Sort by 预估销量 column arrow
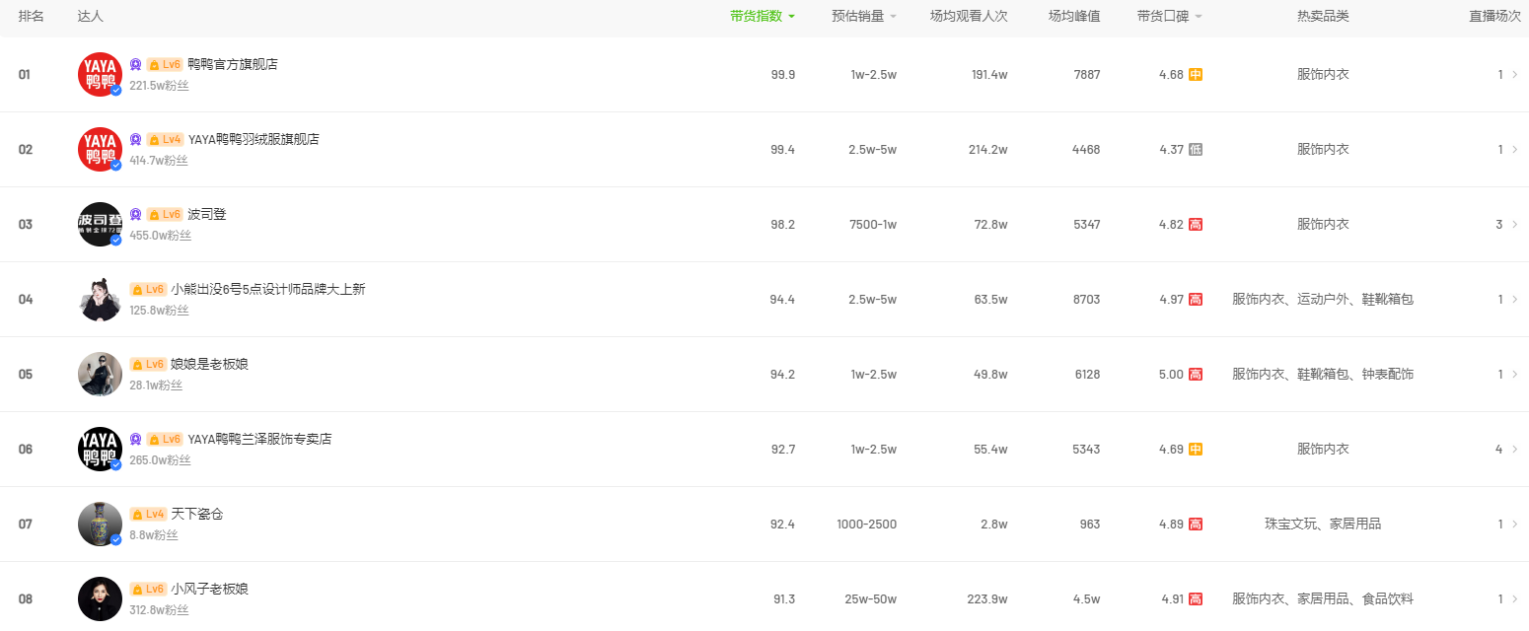1529x631 pixels. pyautogui.click(x=893, y=16)
